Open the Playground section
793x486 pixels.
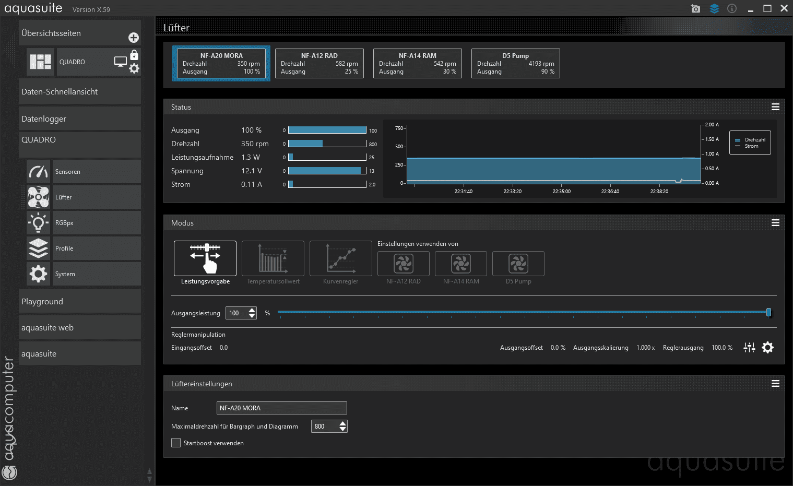coord(80,302)
